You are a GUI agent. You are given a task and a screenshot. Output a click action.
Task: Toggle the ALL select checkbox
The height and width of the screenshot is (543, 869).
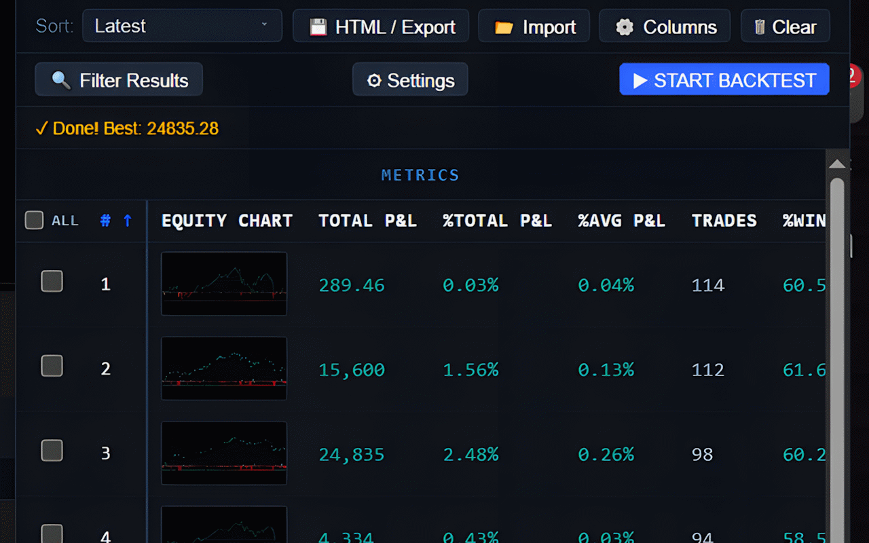tap(34, 221)
